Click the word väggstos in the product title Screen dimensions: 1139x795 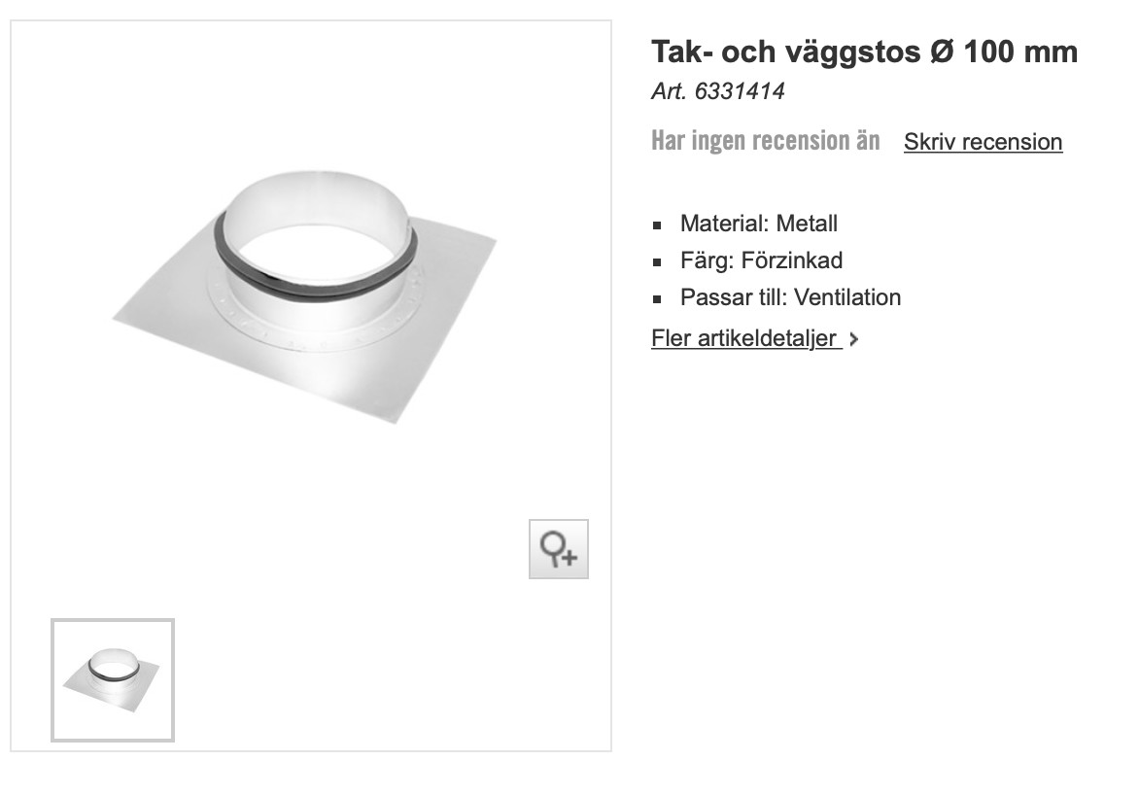pos(853,52)
